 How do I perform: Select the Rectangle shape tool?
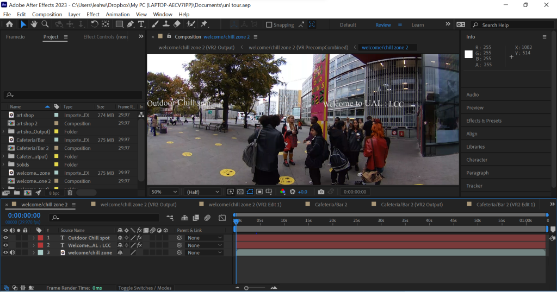[x=119, y=24]
